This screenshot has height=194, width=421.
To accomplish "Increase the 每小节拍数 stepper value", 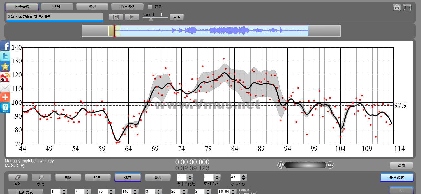I will coord(190,176).
